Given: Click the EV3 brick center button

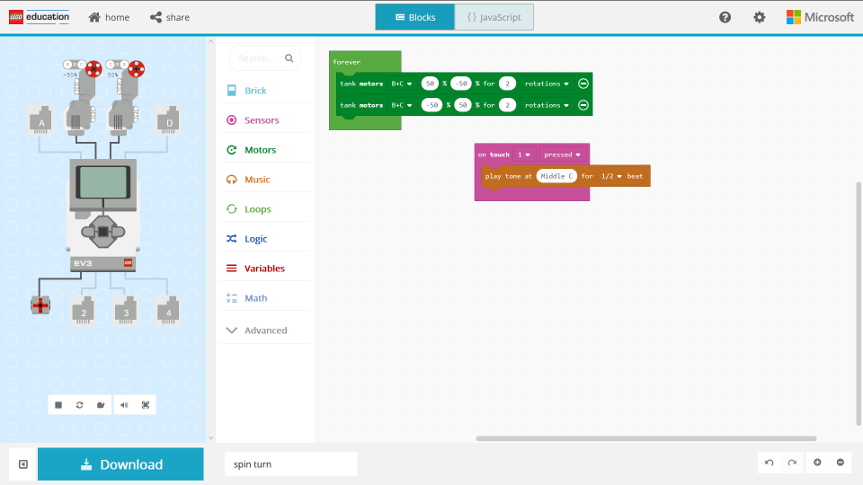Looking at the screenshot, I should [102, 232].
